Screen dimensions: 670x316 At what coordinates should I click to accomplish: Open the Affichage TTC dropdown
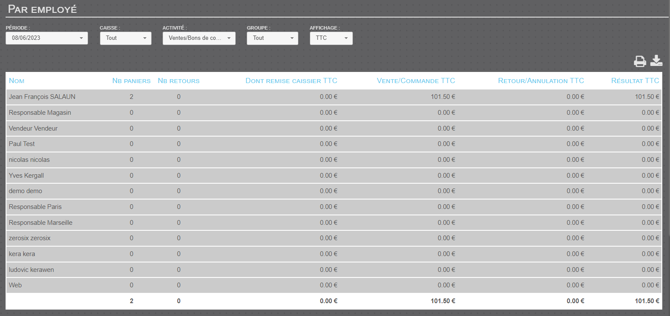point(331,38)
